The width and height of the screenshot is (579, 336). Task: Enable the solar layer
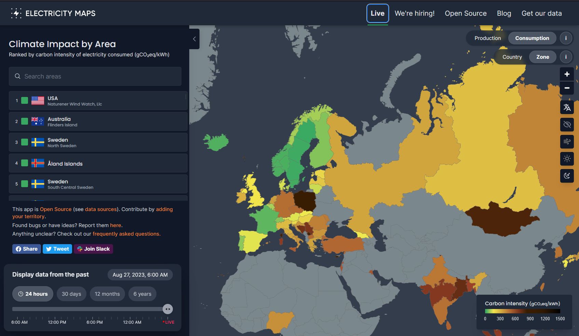567,159
